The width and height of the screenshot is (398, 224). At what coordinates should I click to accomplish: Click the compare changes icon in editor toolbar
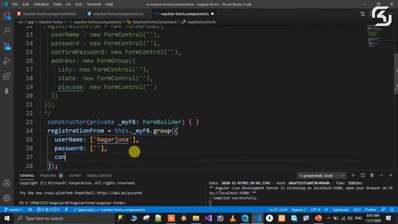[363, 14]
